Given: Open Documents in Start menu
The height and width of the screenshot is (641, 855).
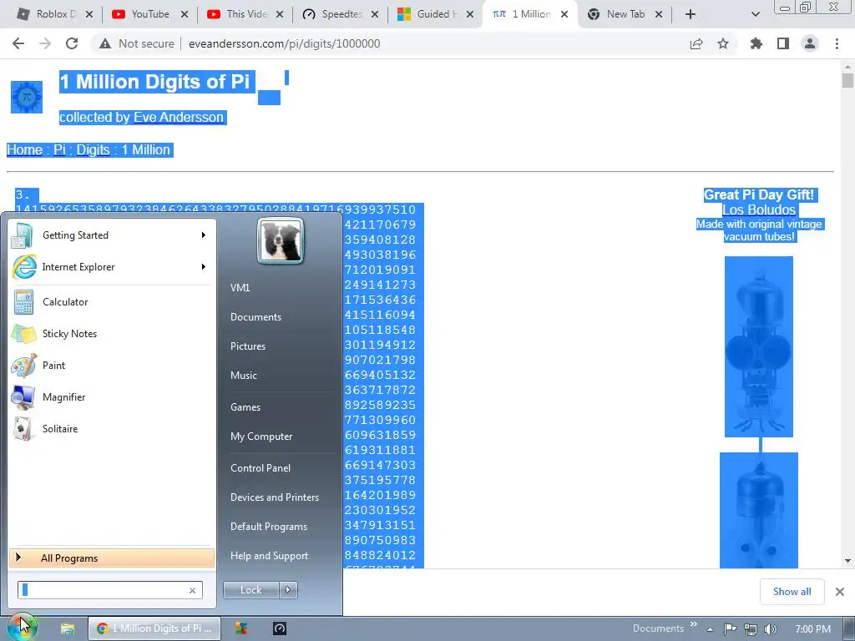Looking at the screenshot, I should click(x=255, y=316).
